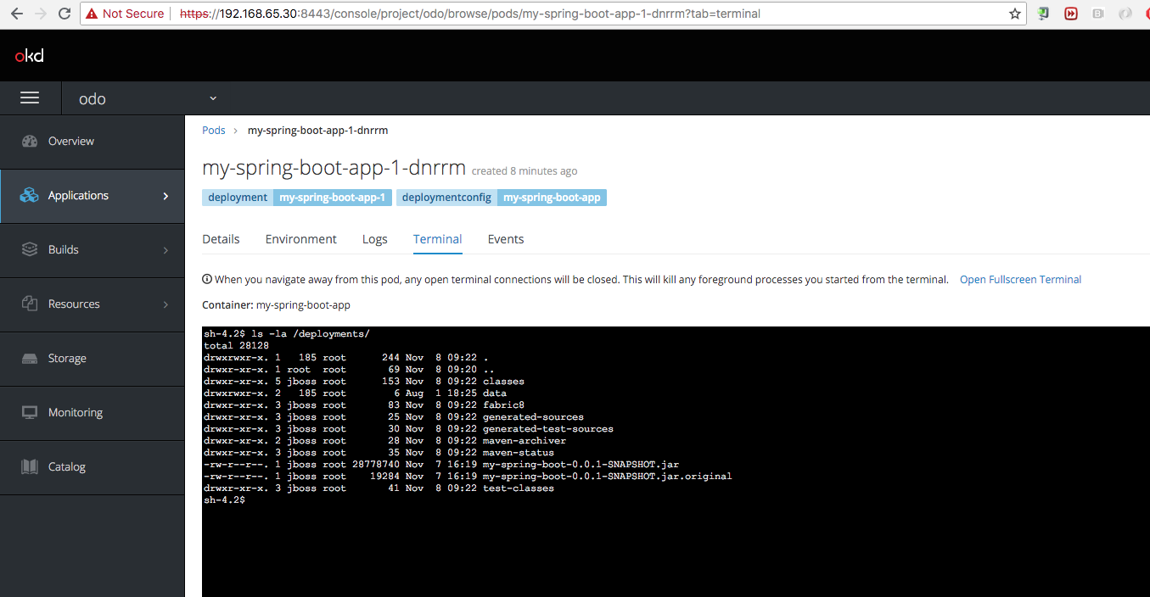Click the Resources files icon
The height and width of the screenshot is (597, 1150).
pos(30,304)
